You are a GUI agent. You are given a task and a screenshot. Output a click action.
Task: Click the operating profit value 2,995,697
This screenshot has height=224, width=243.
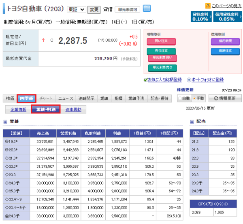[x=71, y=166]
